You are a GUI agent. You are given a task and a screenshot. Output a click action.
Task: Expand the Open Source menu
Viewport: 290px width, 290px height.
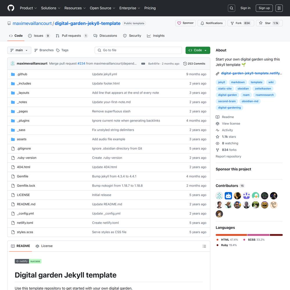point(102,8)
